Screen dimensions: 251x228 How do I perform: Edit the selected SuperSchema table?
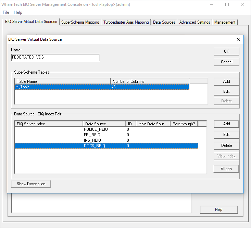pyautogui.click(x=226, y=91)
